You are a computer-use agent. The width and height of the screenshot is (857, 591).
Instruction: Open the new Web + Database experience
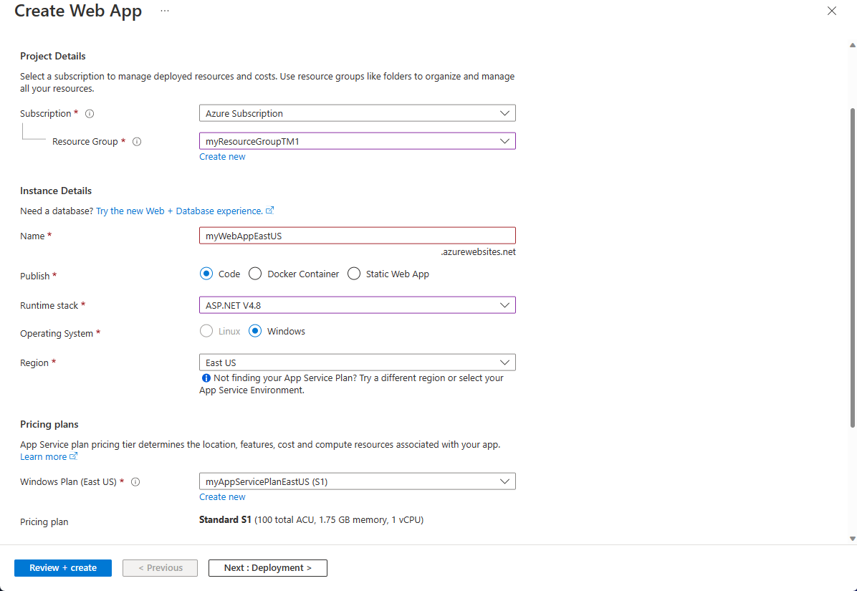pyautogui.click(x=179, y=210)
